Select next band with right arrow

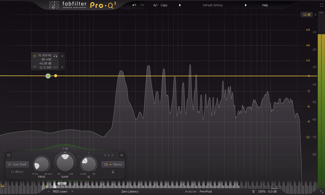tap(112, 155)
